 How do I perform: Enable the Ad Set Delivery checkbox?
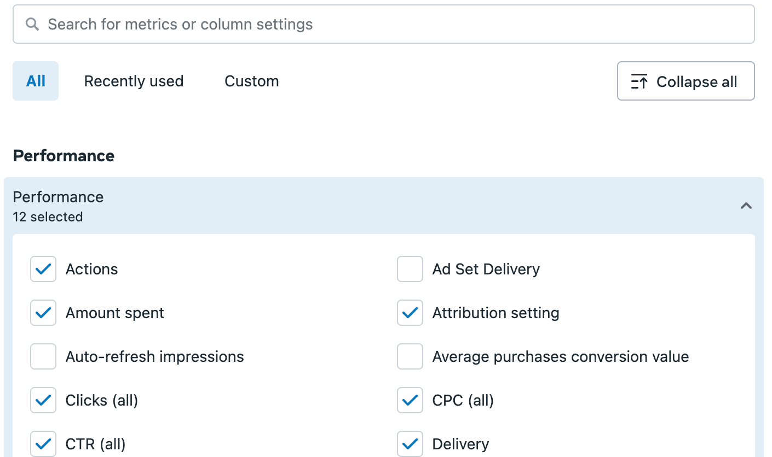point(410,269)
